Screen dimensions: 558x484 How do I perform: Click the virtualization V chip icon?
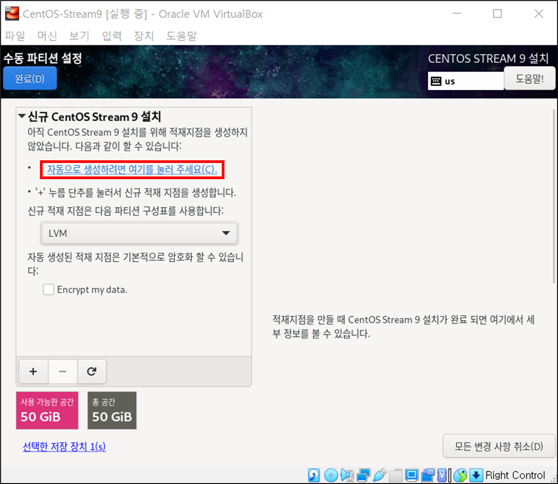click(x=442, y=475)
